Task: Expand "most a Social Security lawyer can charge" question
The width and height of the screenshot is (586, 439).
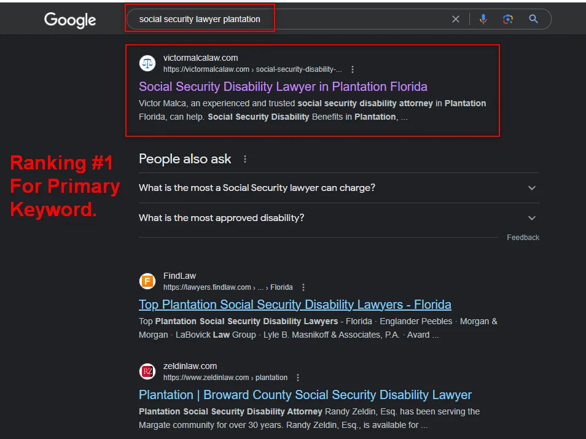Action: (x=338, y=188)
